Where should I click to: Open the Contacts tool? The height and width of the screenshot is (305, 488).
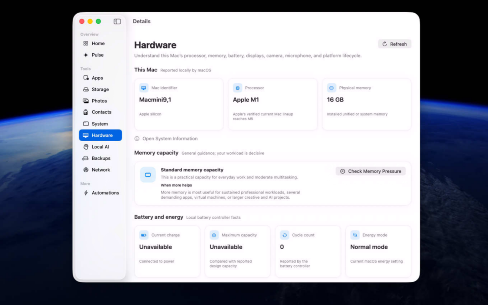click(x=100, y=112)
